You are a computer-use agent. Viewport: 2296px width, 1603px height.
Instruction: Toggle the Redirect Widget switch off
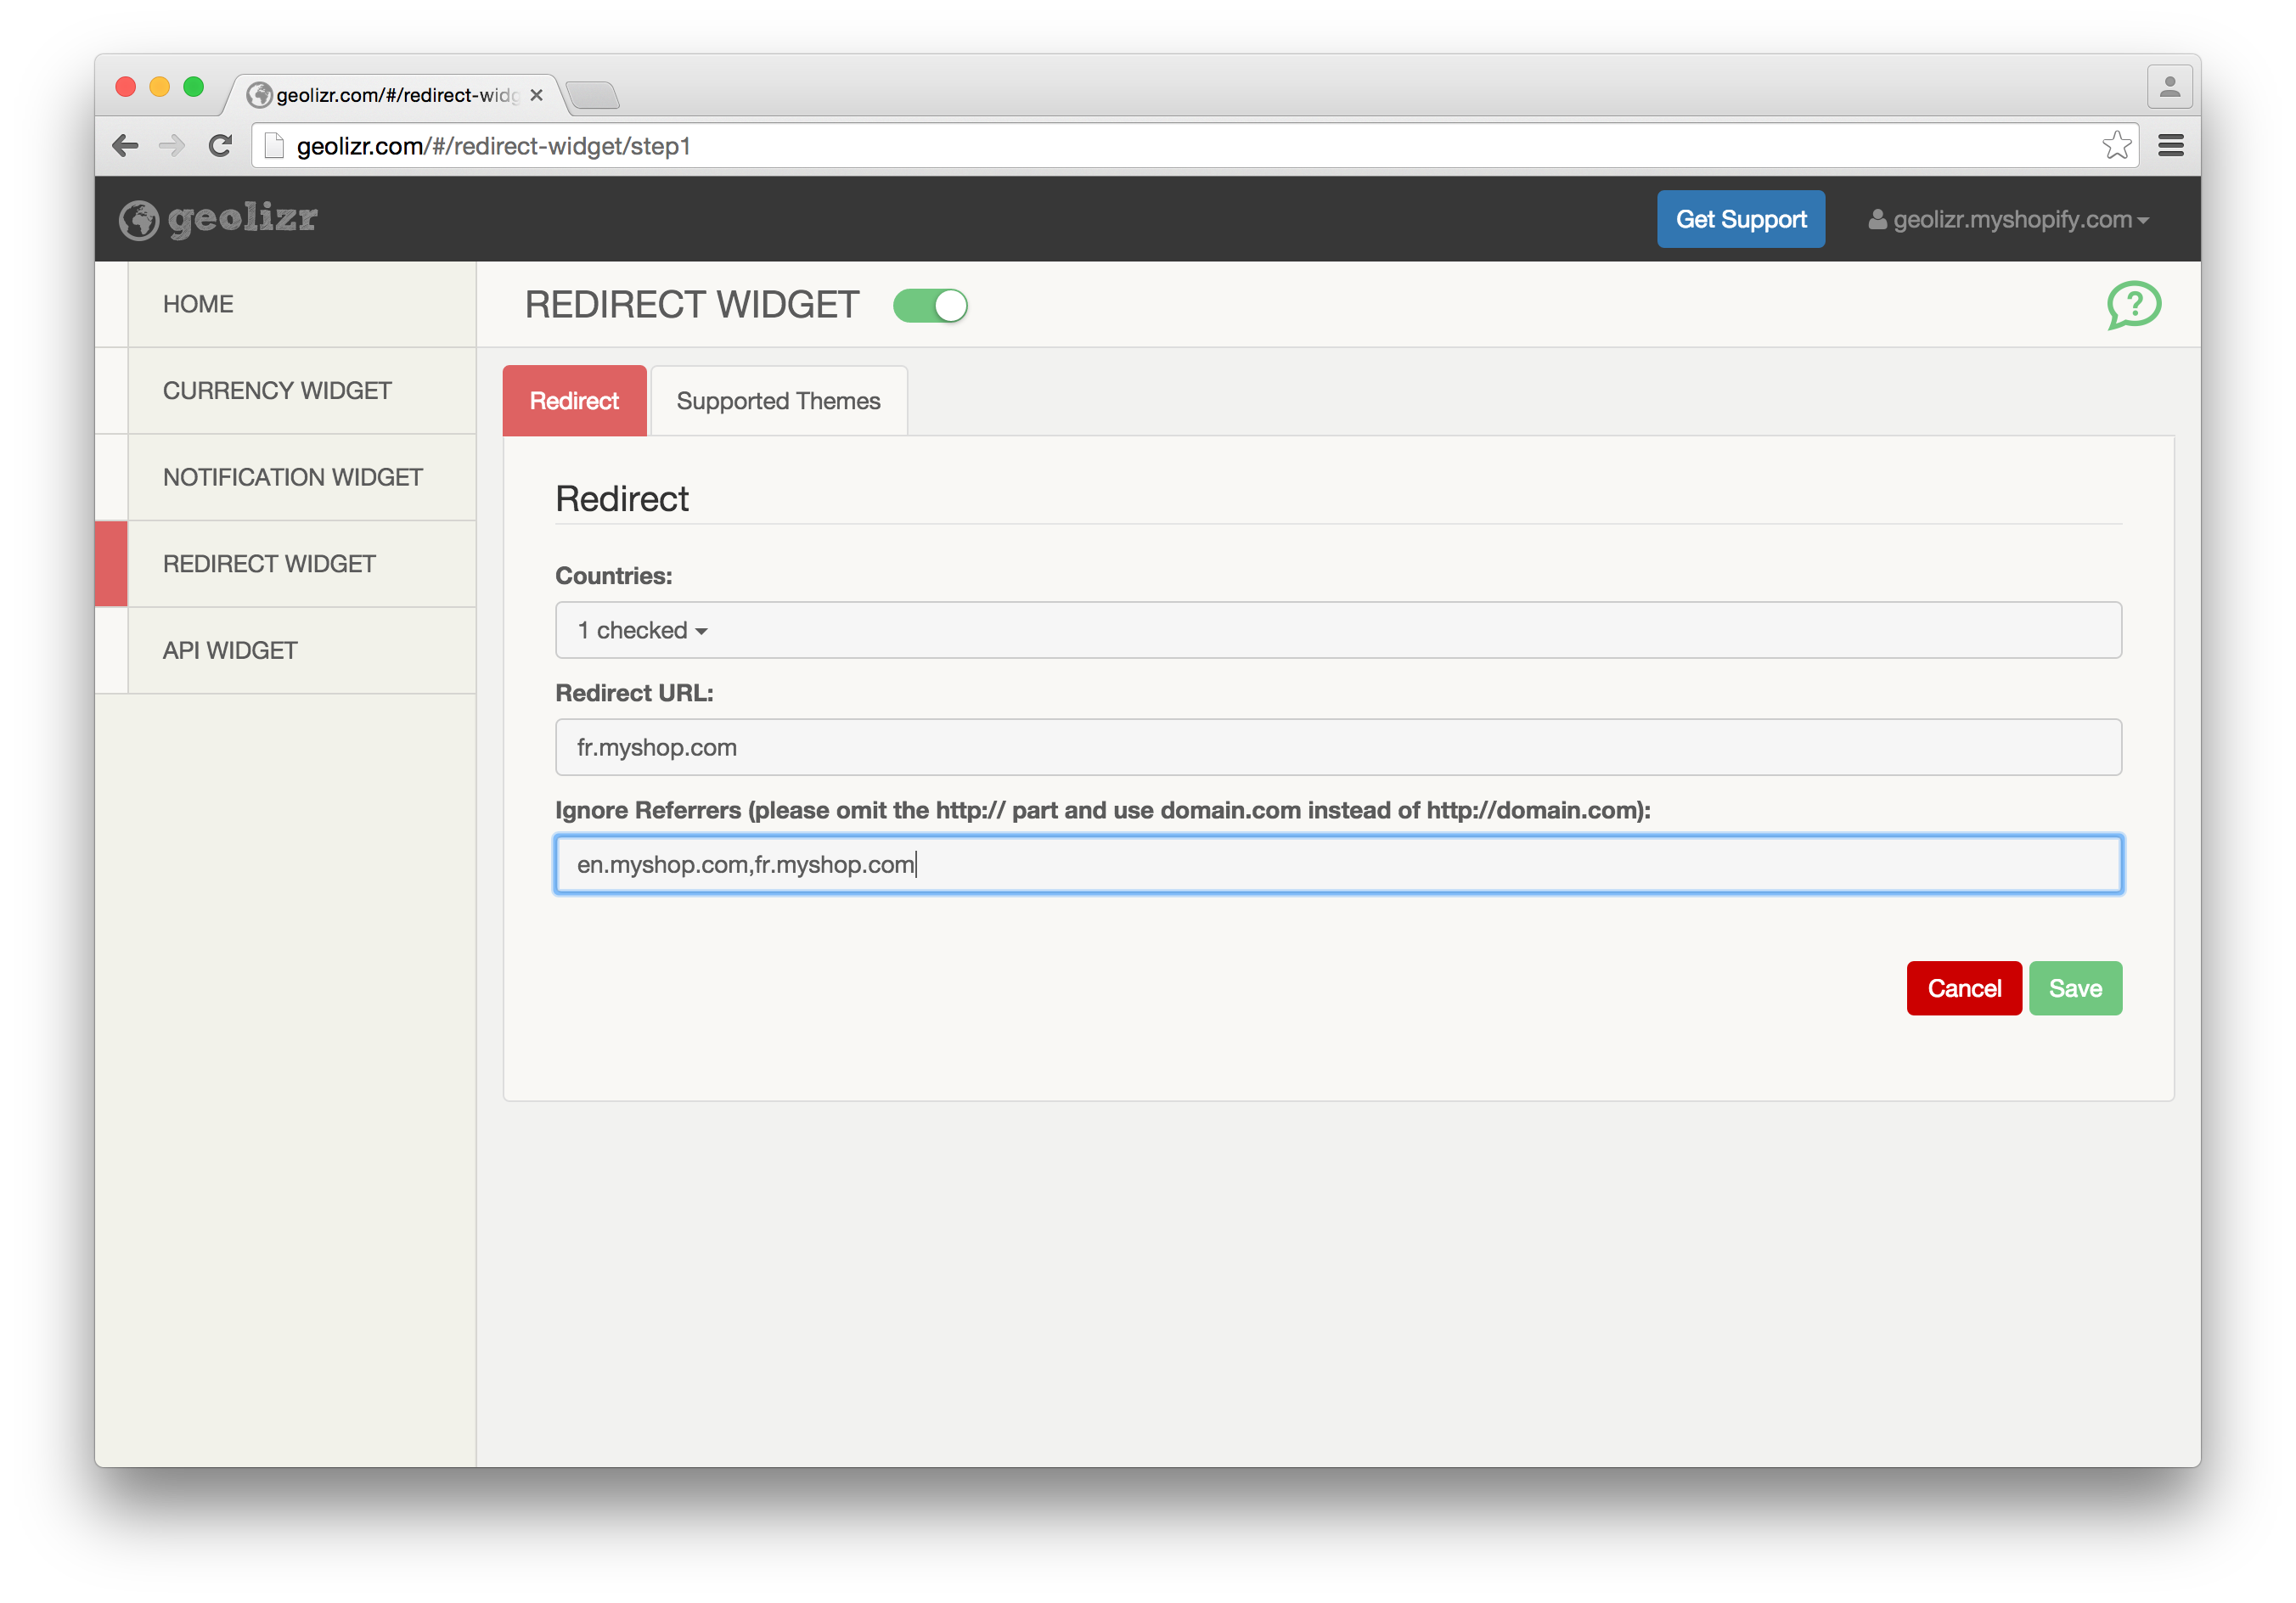pos(930,306)
